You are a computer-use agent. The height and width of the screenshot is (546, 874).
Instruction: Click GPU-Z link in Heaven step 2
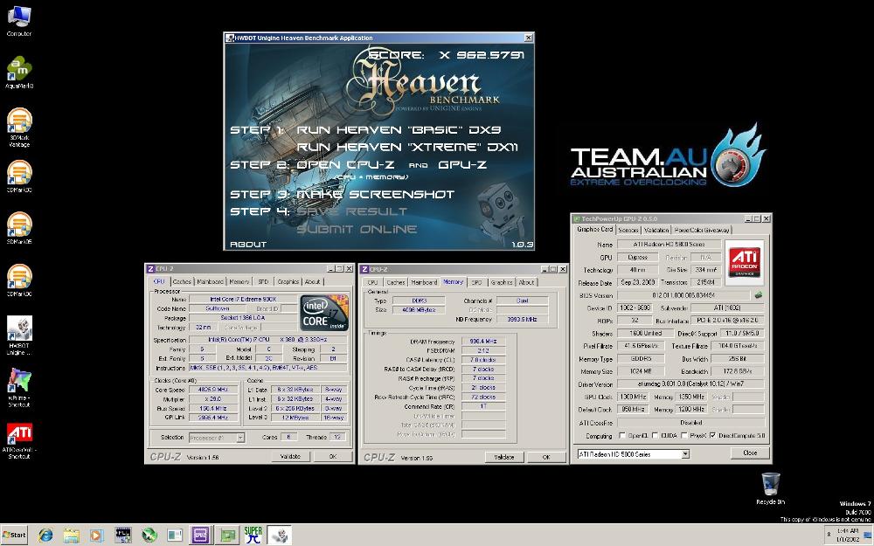tap(462, 165)
